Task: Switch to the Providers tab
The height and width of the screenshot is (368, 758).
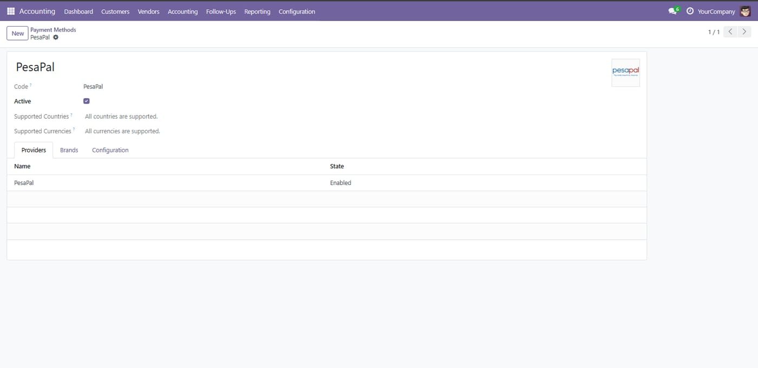Action: (x=34, y=150)
